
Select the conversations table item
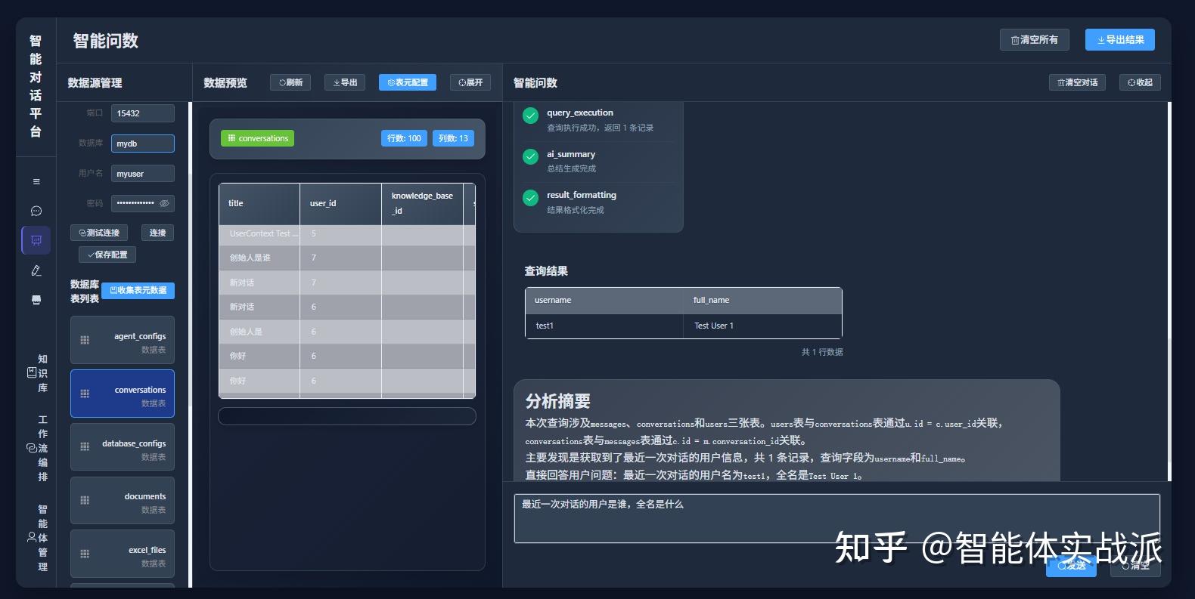pyautogui.click(x=123, y=394)
